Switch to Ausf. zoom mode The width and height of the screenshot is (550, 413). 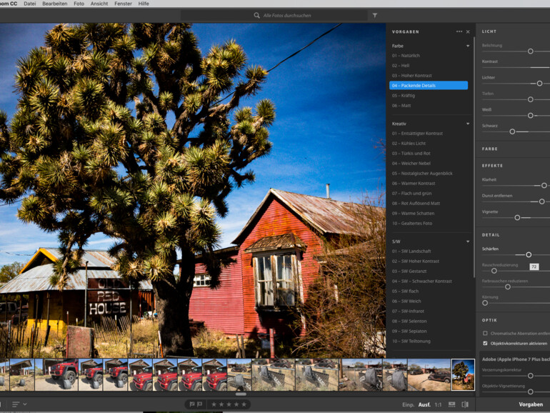pyautogui.click(x=424, y=404)
